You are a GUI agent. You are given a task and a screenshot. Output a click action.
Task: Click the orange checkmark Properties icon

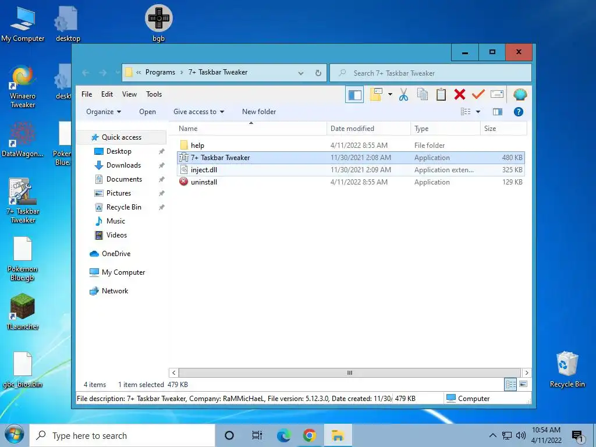(478, 94)
